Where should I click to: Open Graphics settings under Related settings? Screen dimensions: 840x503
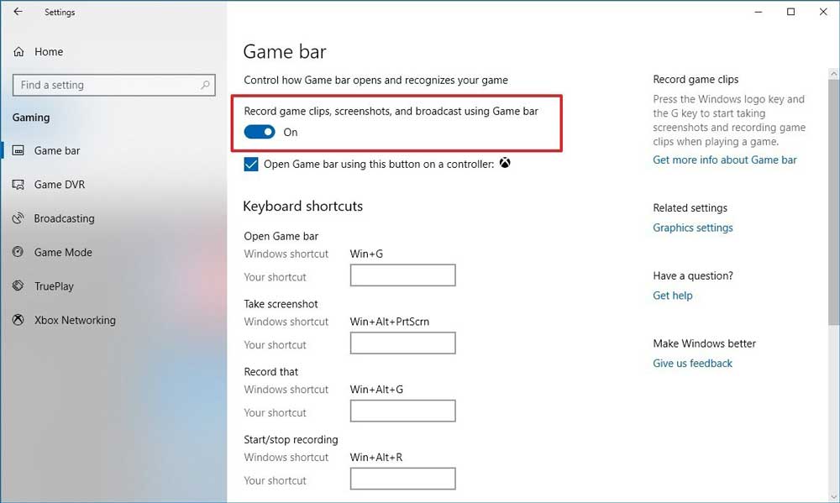tap(692, 228)
